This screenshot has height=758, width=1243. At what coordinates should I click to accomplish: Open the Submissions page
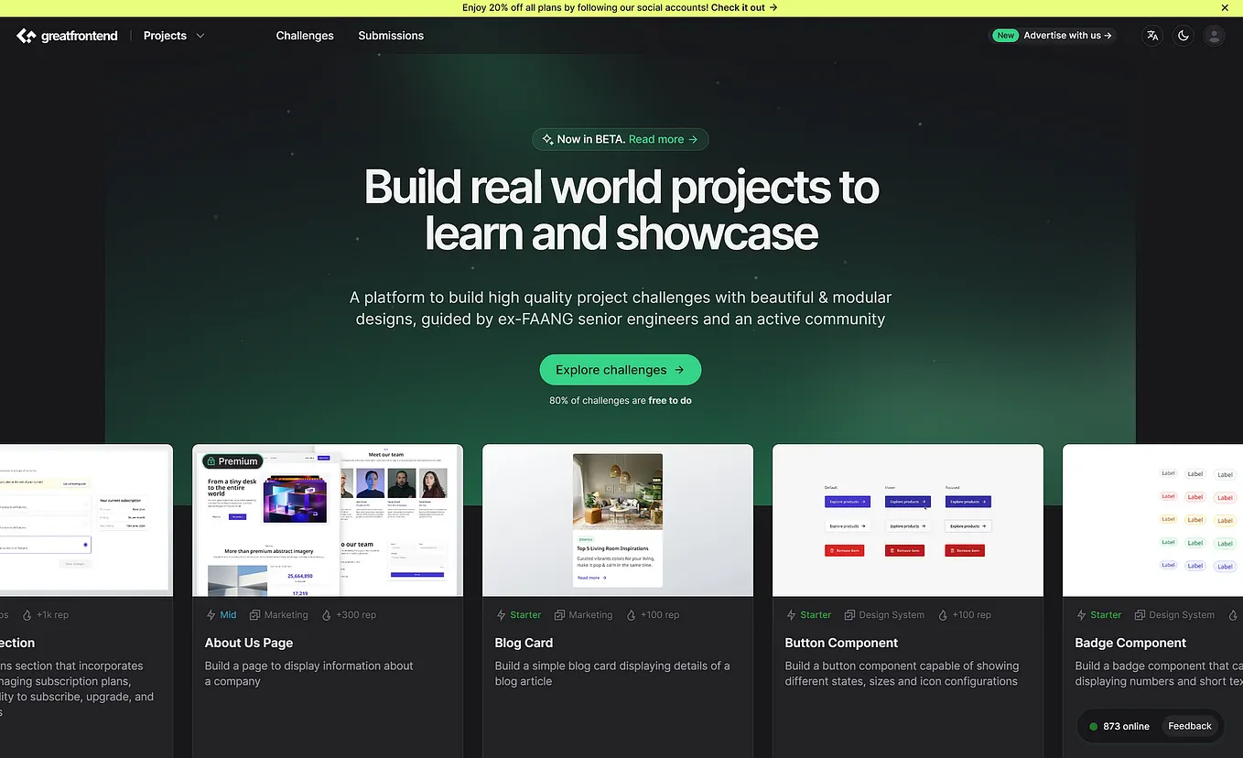(391, 36)
